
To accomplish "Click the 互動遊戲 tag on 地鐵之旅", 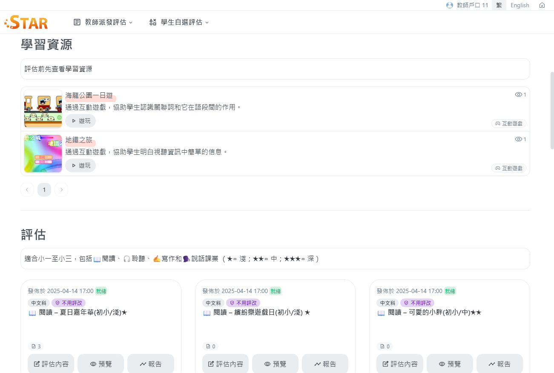I will point(508,168).
